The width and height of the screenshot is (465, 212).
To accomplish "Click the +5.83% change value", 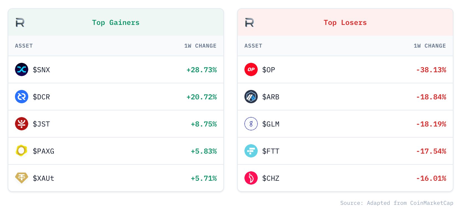I will (204, 151).
